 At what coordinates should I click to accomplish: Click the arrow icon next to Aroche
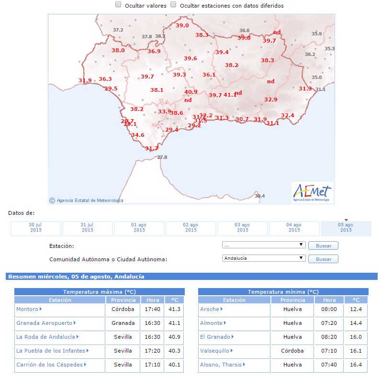point(222,310)
